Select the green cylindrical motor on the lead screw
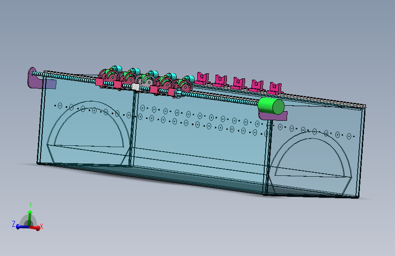Viewport: 395px width, 256px height. click(271, 106)
